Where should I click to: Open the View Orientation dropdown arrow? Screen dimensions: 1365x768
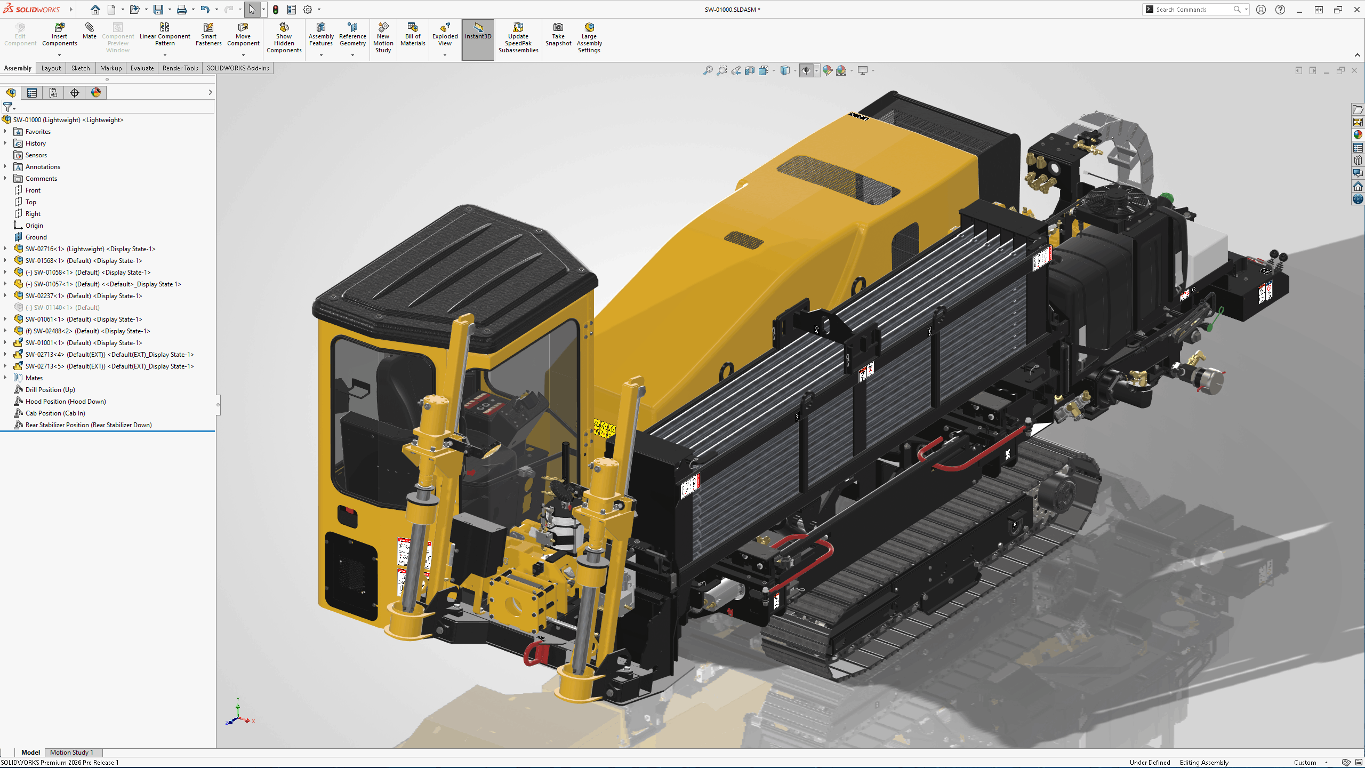point(774,70)
